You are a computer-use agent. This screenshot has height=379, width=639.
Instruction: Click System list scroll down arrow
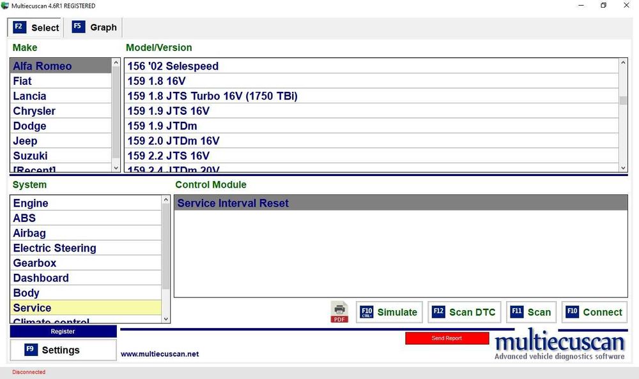[x=166, y=319]
